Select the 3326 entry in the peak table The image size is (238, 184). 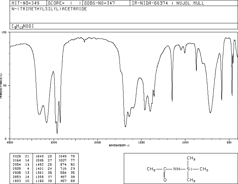17,156
